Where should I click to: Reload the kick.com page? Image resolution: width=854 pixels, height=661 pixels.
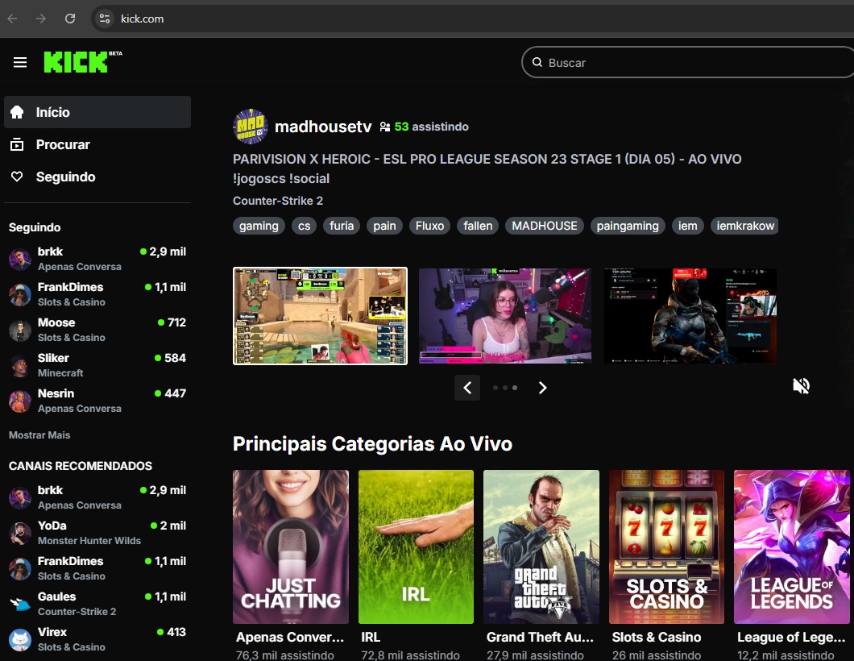pyautogui.click(x=70, y=19)
